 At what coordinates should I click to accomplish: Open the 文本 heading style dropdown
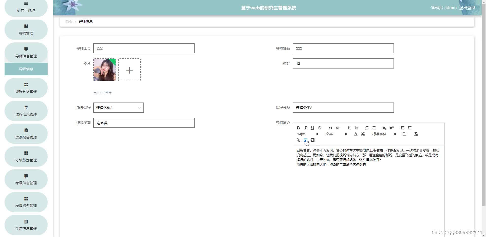pos(336,134)
